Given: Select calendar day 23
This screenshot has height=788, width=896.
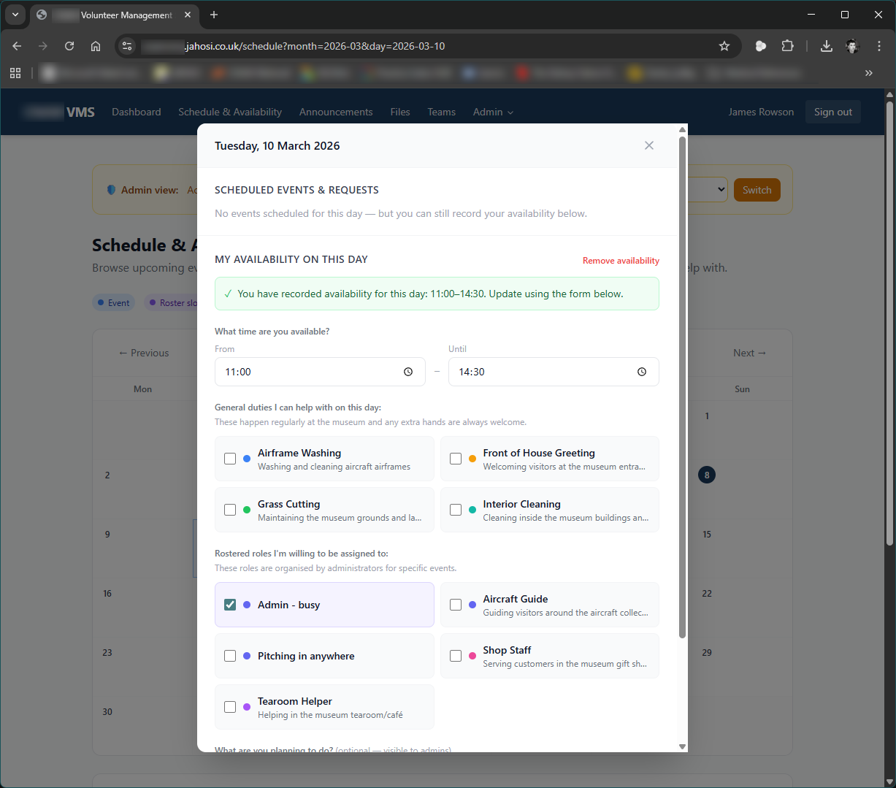Looking at the screenshot, I should [x=107, y=652].
